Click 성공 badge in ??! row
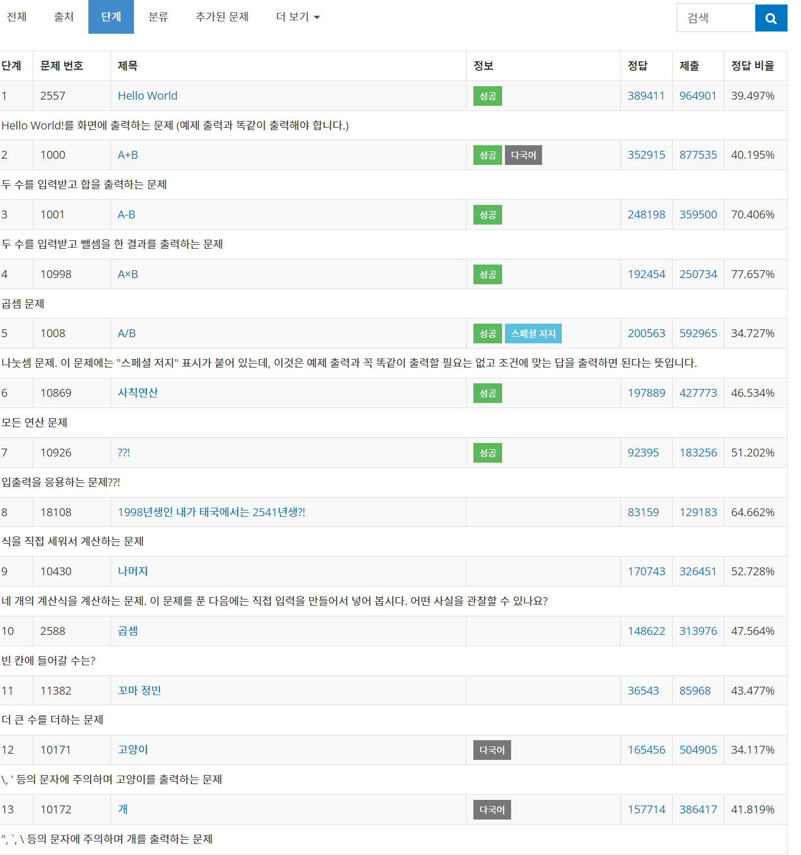The image size is (801, 855). pos(487,453)
